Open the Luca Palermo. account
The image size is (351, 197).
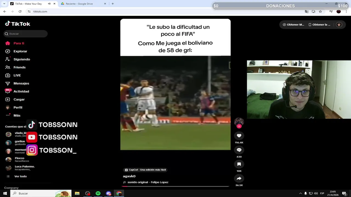pos(21,168)
